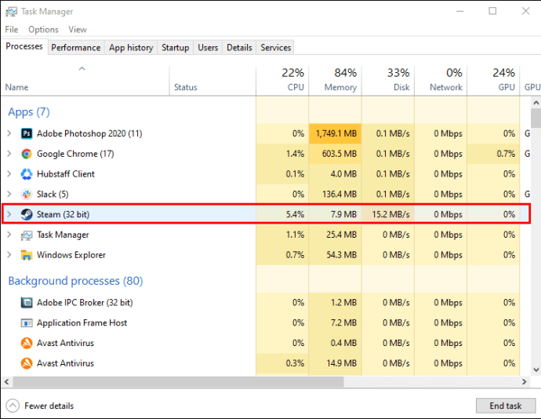Viewport: 541px width, 419px height.
Task: Select the Hubstaff Client icon
Action: (27, 173)
